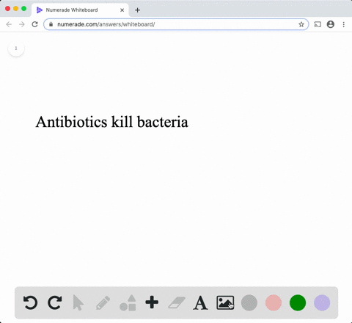Screen dimensions: 352x323
Task: Open the shapes tool
Action: (x=128, y=302)
